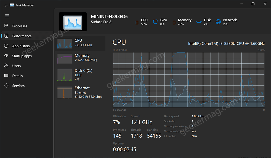Image resolution: width=271 pixels, height=158 pixels.
Task: Click the Performance pulse icon
Action: pos(6,36)
